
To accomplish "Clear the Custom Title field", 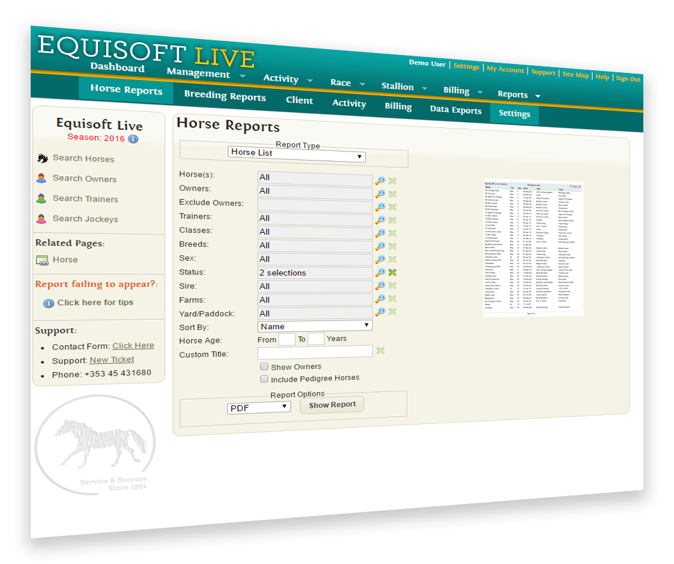I will [380, 351].
